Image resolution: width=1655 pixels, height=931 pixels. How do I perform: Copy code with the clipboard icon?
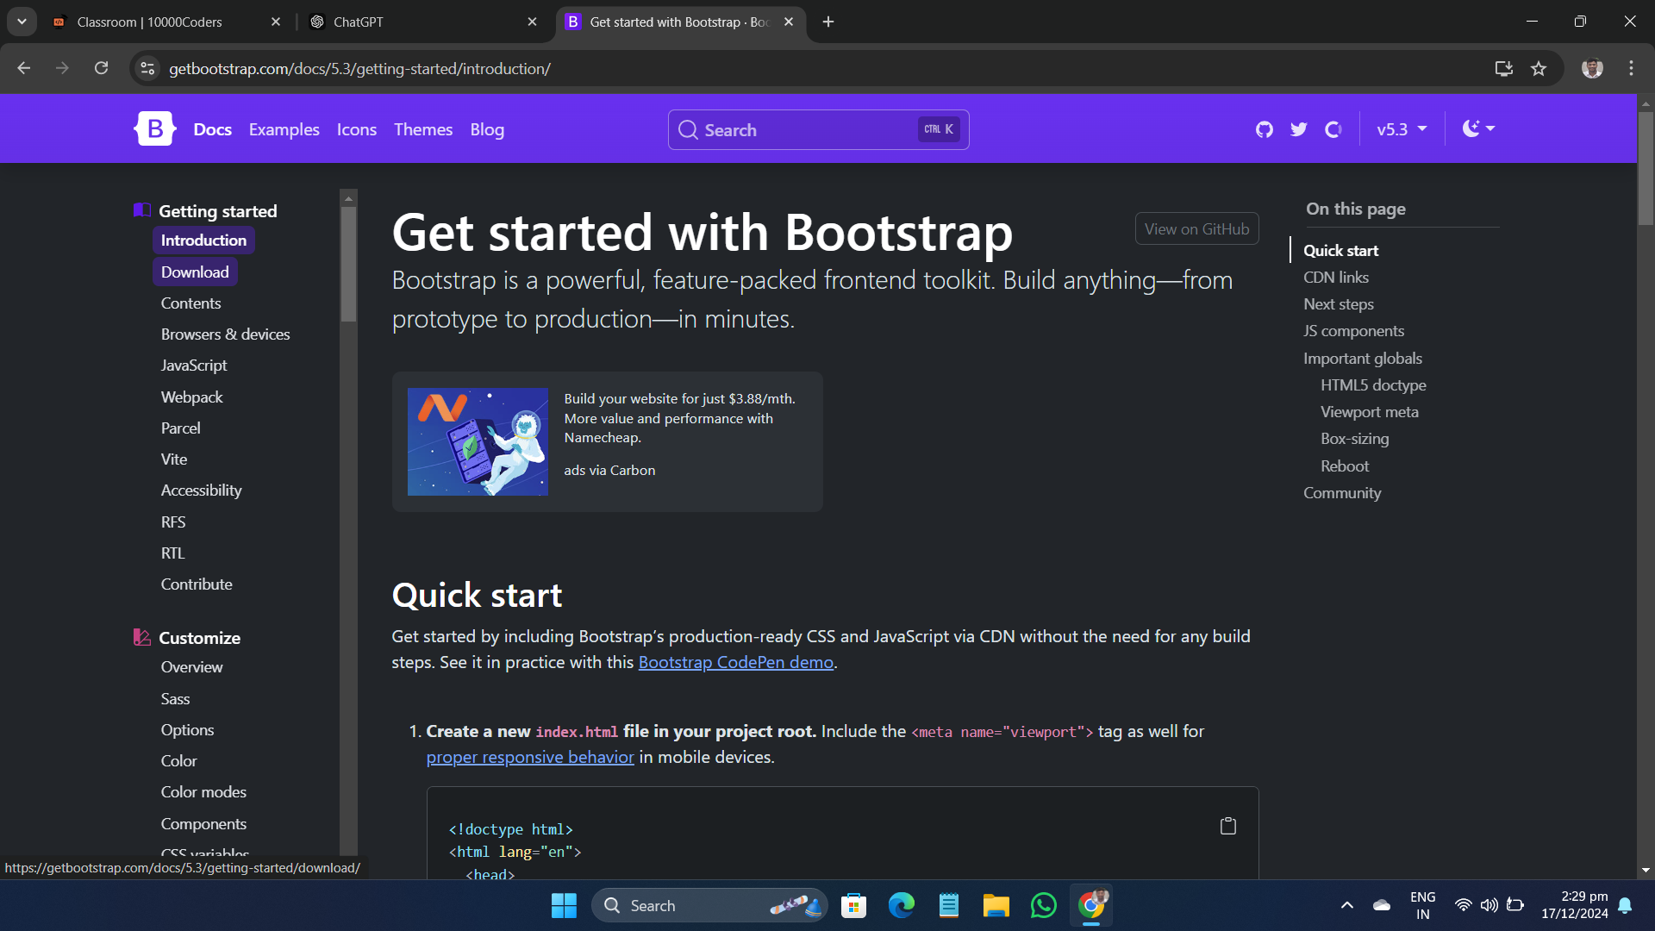tap(1228, 826)
